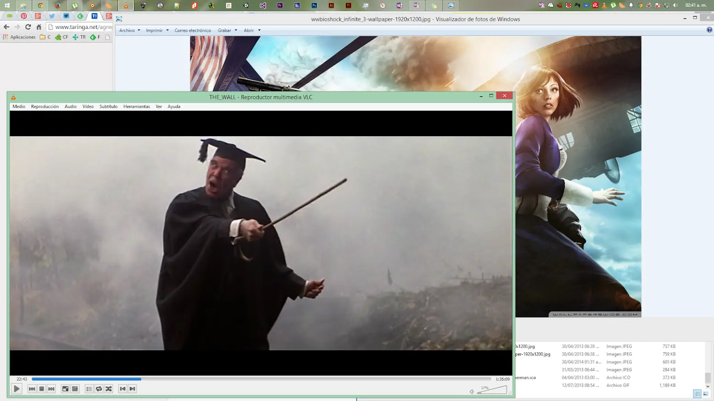Click VLC next chapter button

[132, 389]
